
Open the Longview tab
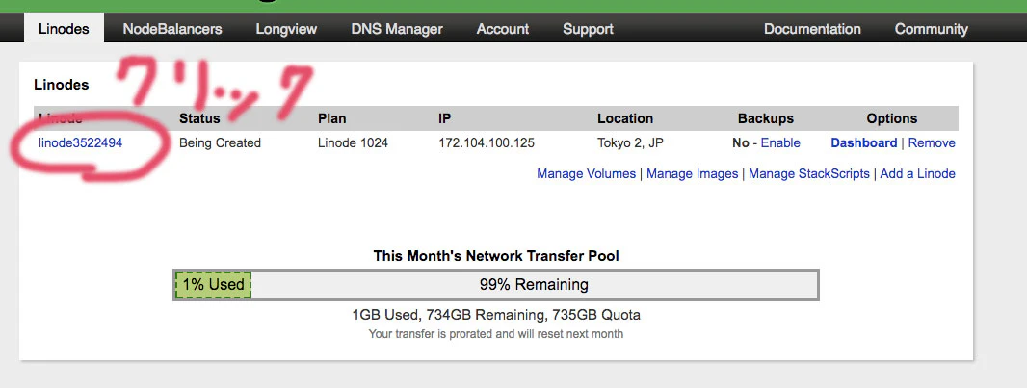(x=286, y=29)
